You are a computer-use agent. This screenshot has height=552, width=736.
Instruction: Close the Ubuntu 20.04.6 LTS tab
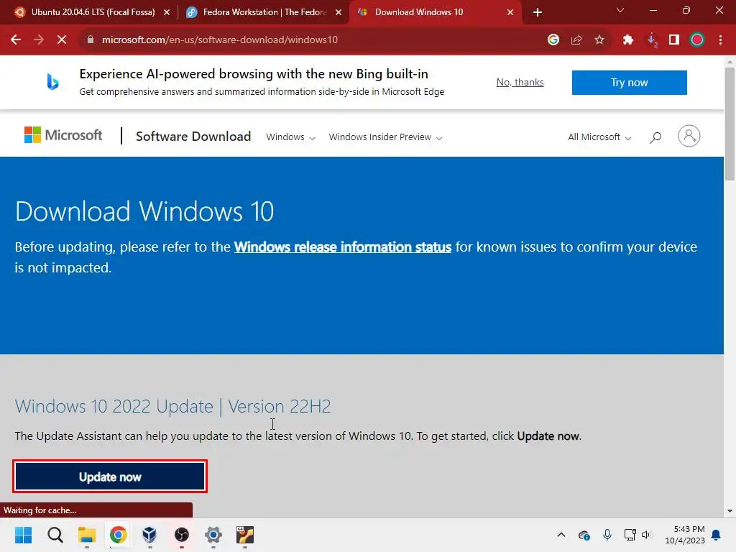(167, 12)
